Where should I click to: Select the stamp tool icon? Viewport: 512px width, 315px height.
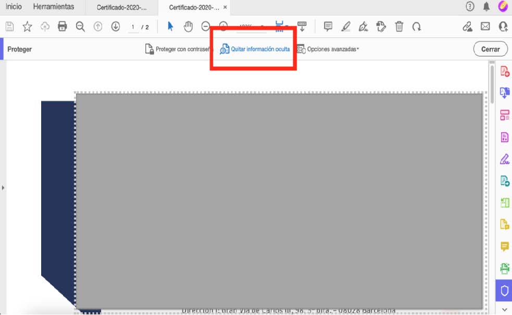(x=381, y=26)
